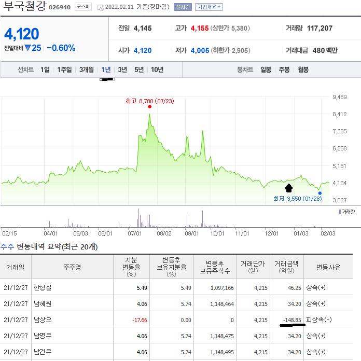Viewport: 361px width, 361px height.
Task: Click shareholder name 한형실 in the table
Action: [x=42, y=287]
